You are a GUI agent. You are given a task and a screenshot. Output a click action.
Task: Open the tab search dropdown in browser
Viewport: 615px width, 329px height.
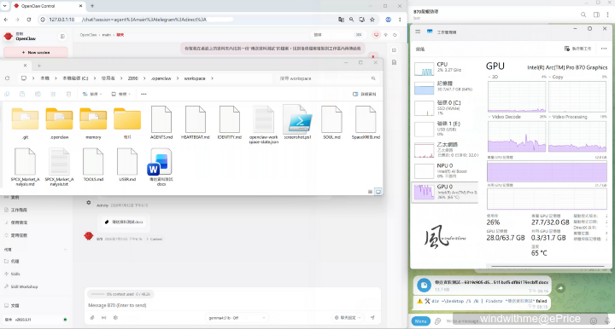(x=5, y=6)
